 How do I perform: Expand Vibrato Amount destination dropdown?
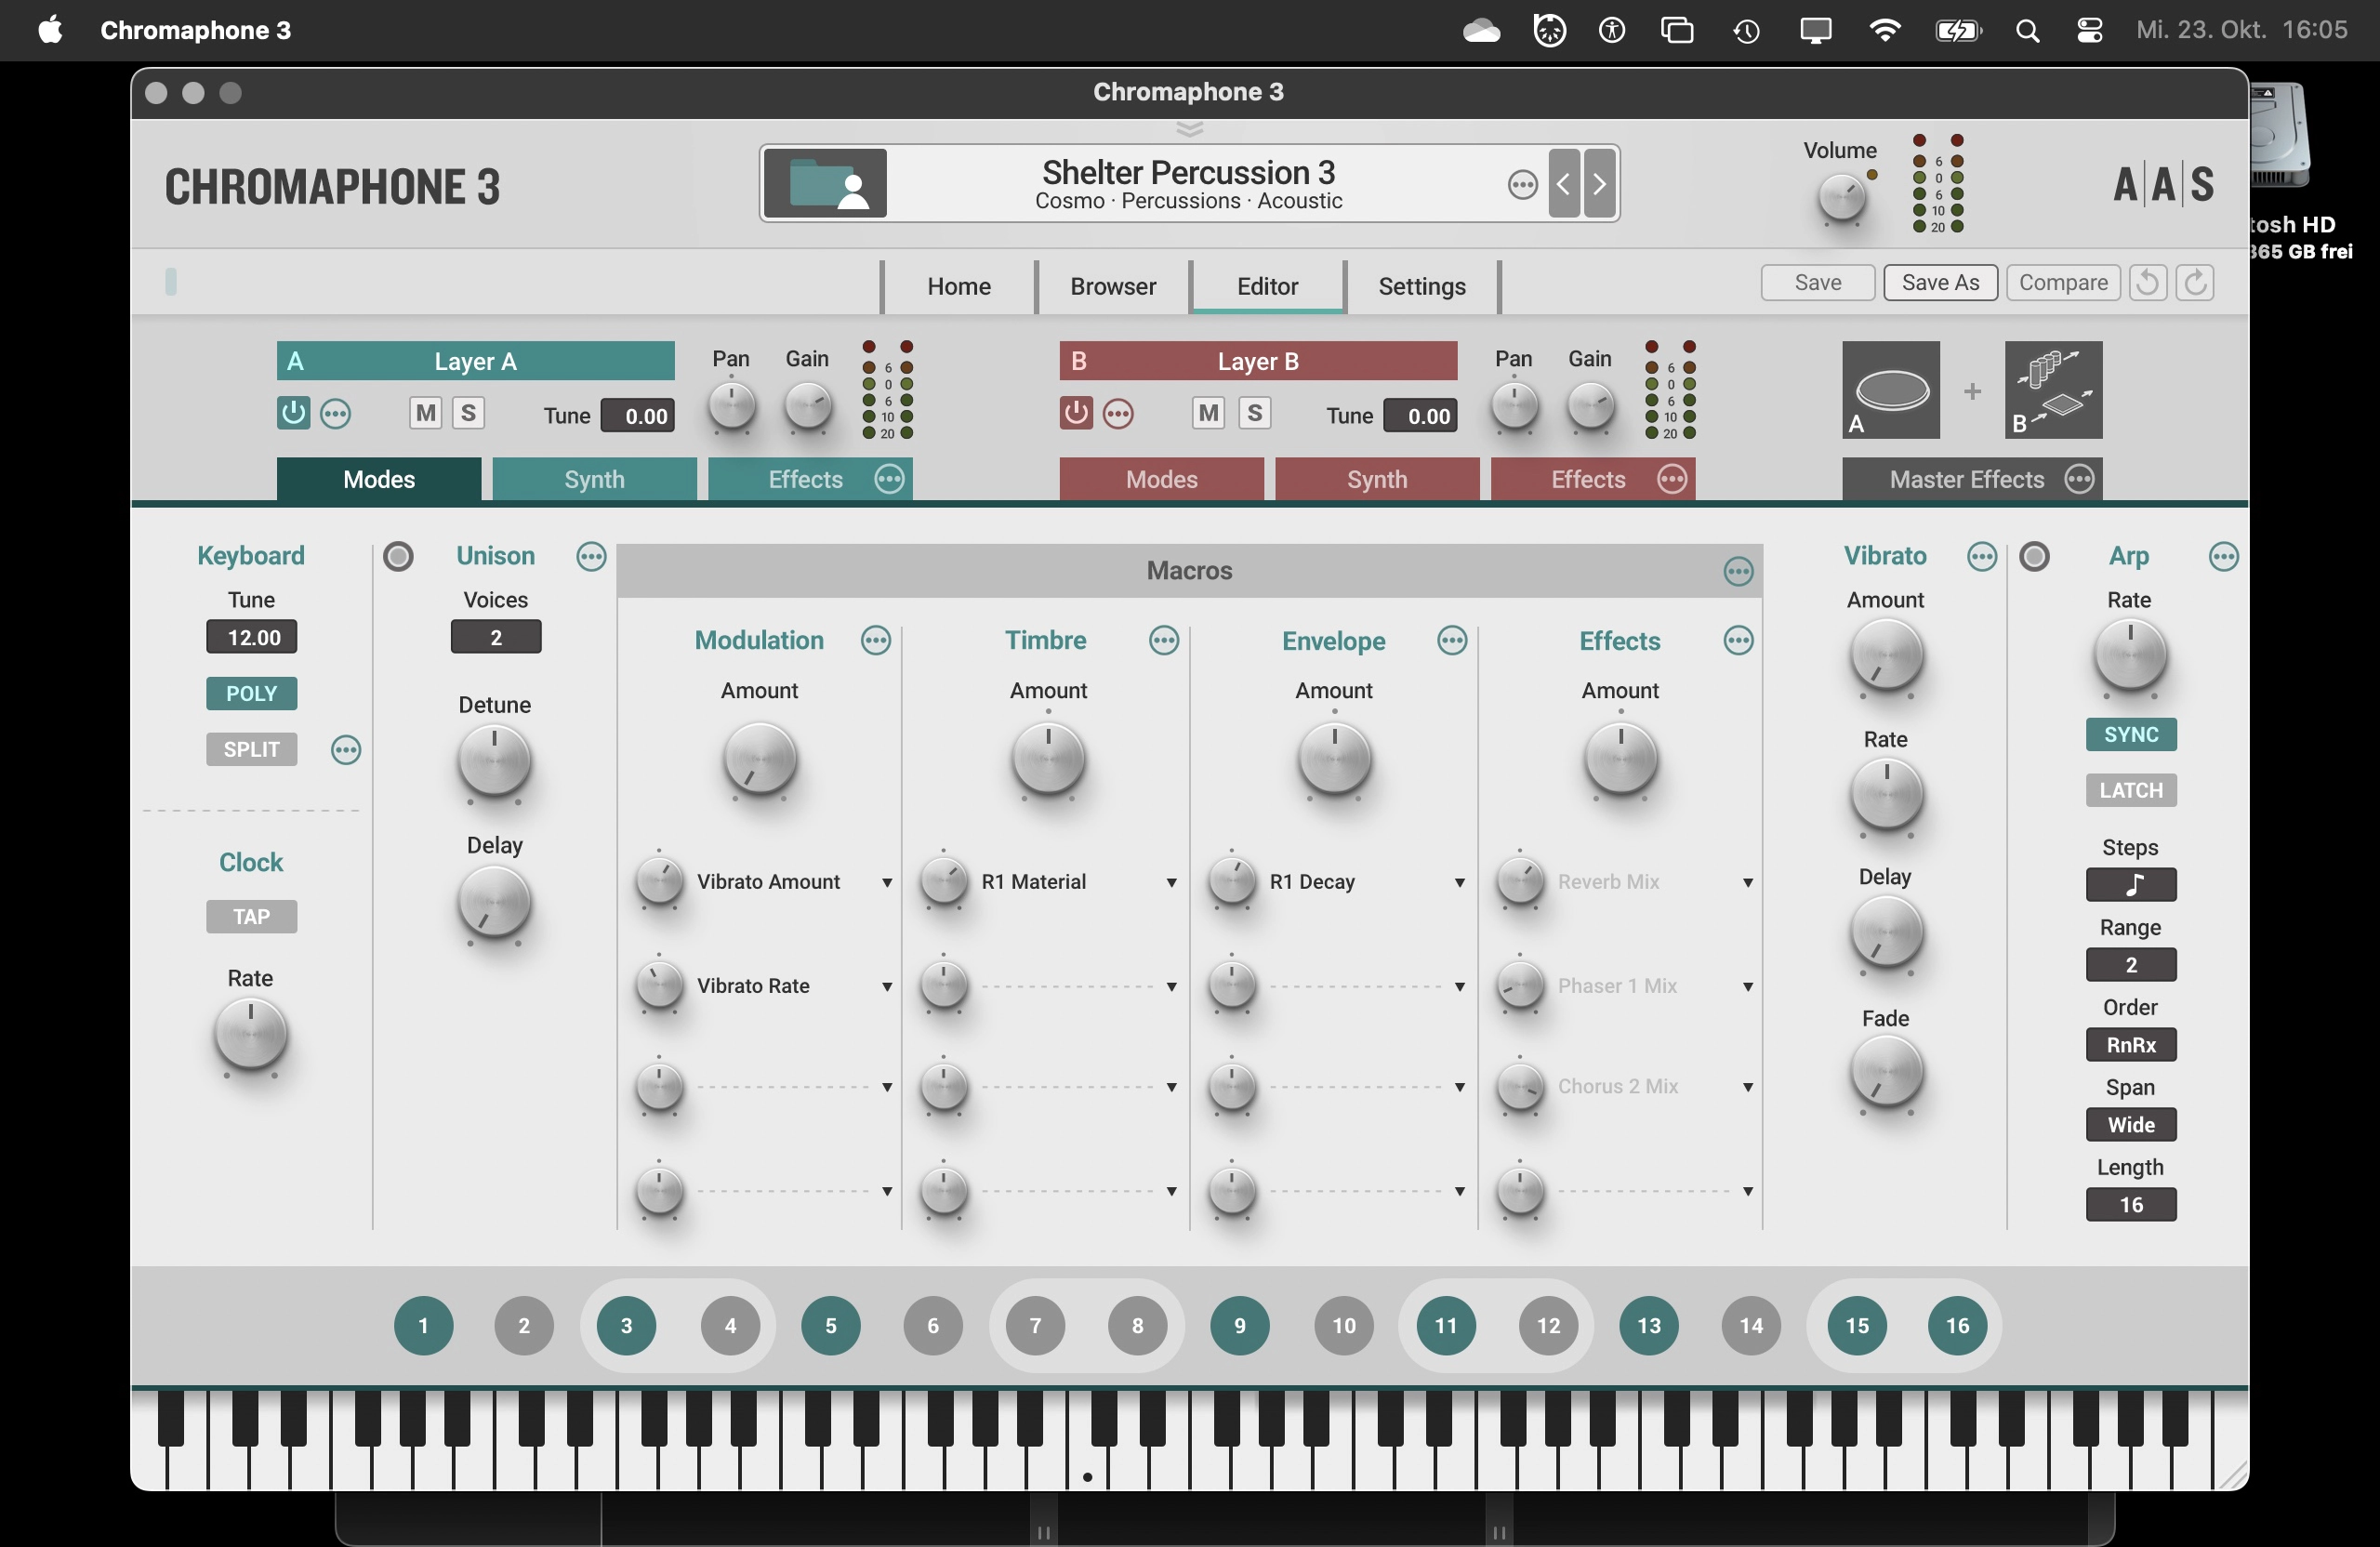point(886,883)
